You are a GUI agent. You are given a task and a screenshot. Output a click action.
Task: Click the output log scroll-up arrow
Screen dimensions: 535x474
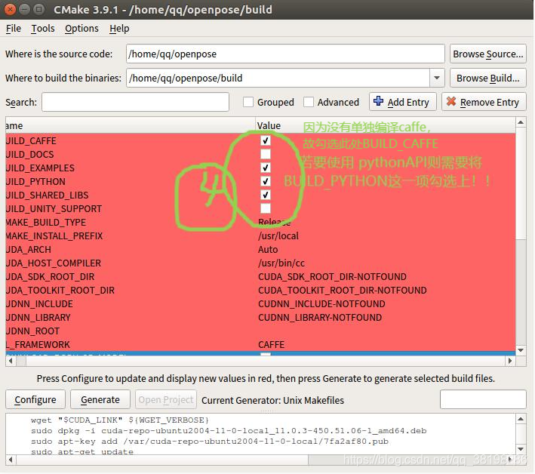(521, 419)
